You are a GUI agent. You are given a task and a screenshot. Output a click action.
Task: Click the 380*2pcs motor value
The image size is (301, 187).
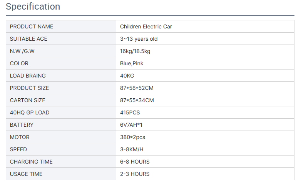pyautogui.click(x=132, y=137)
